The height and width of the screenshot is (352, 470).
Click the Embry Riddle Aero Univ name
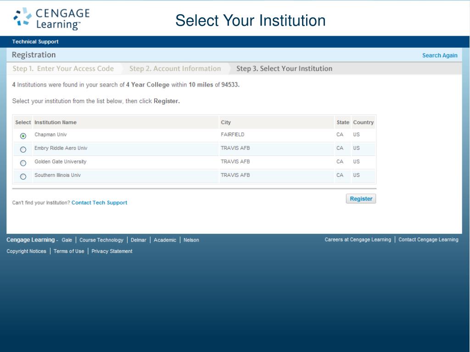tap(61, 148)
